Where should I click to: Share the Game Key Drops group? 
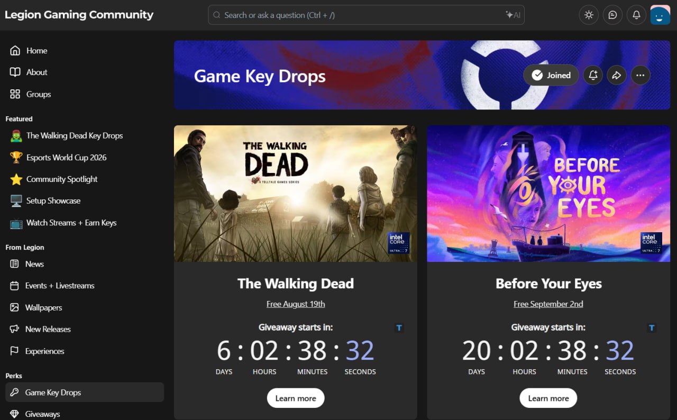(616, 75)
